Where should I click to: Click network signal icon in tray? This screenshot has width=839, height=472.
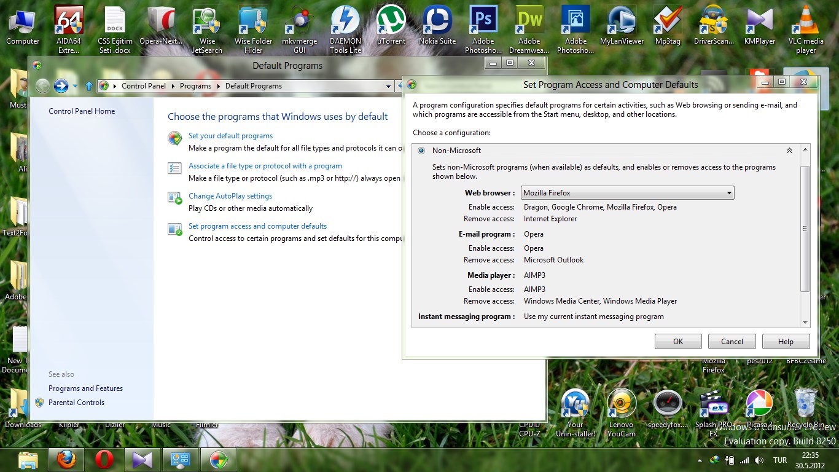pyautogui.click(x=744, y=460)
